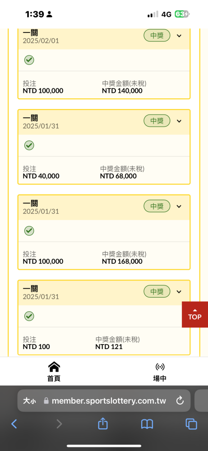Expand the NTD 40,000 bet card chevron
The width and height of the screenshot is (208, 451).
(x=179, y=121)
